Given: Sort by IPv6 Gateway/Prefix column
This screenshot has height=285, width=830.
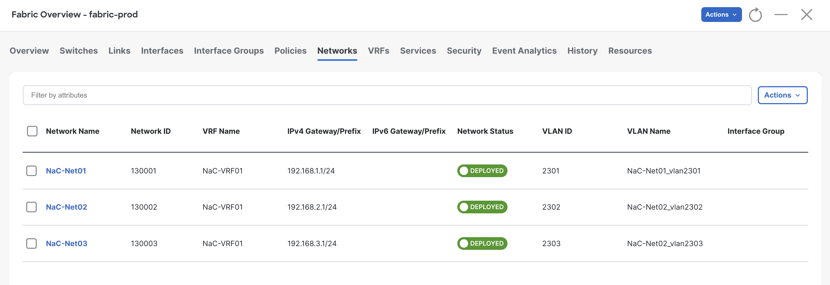Looking at the screenshot, I should point(409,131).
